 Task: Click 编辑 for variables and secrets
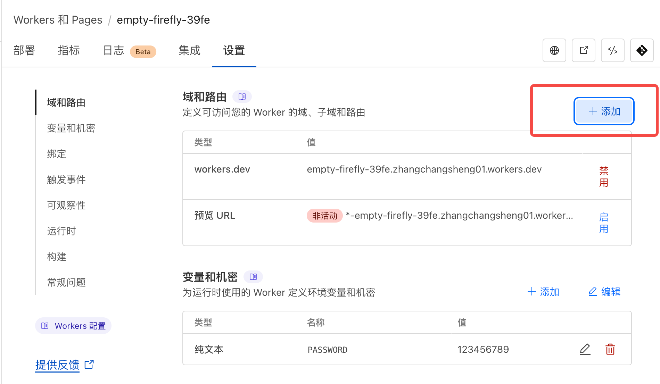604,292
